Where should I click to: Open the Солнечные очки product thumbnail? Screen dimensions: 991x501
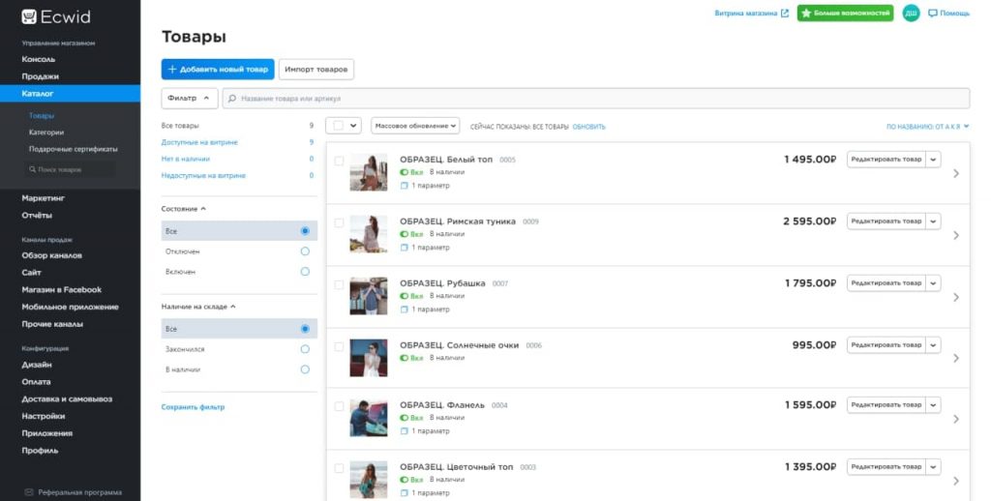(369, 358)
